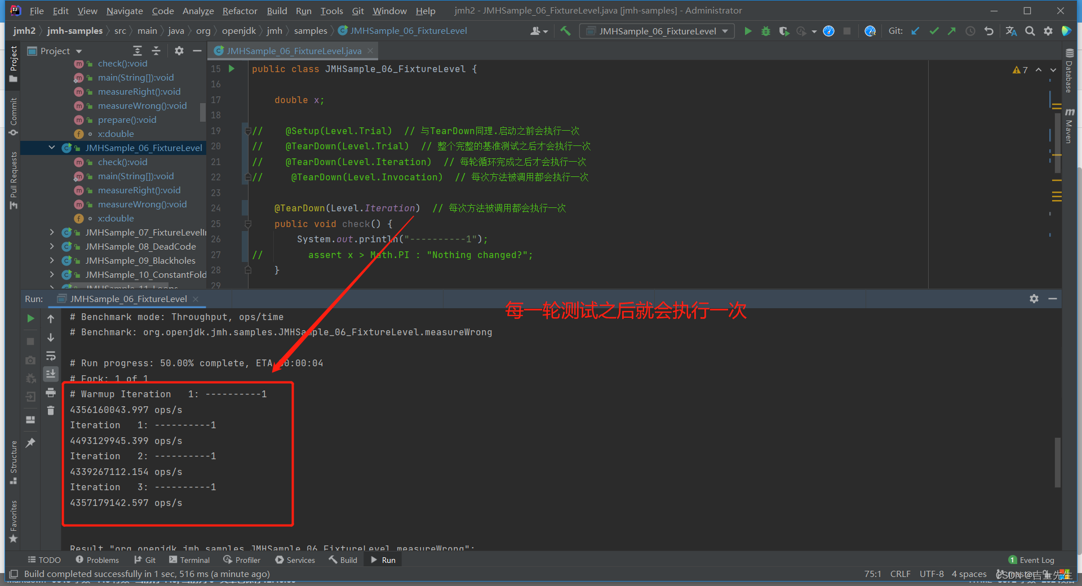Open IDE Settings via the toolbar gear icon
This screenshot has width=1082, height=586.
tap(1048, 31)
